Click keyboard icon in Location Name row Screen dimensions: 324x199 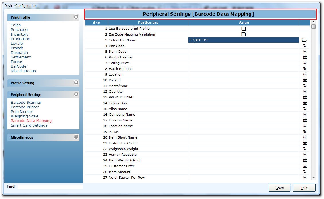[x=305, y=126]
